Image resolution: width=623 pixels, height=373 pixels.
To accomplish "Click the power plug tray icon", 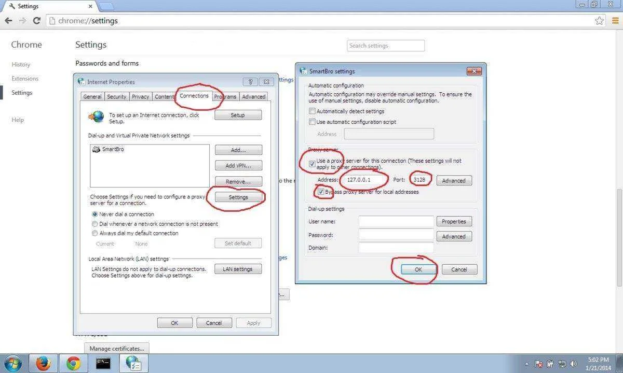I will tap(550, 364).
